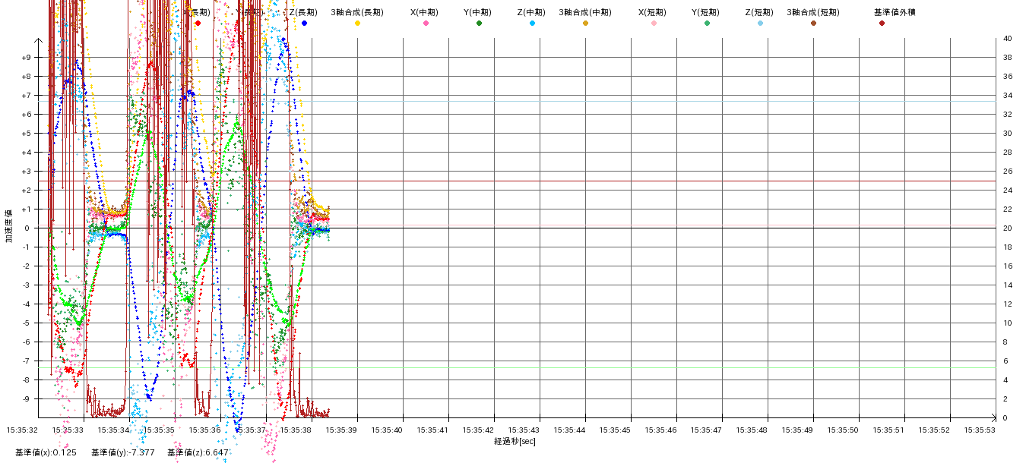
Task: Click the pink X(中期) legend dot
Action: (426, 24)
